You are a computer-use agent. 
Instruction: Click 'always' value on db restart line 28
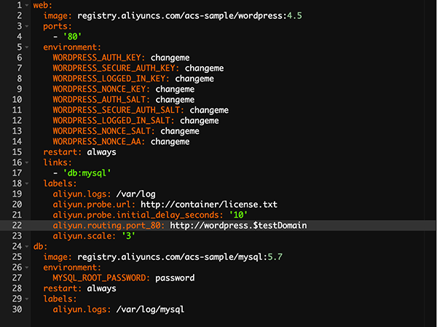tap(101, 288)
